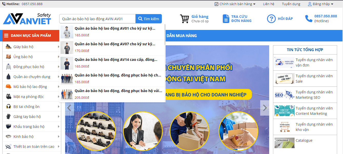
Task: Click the orange helmet icon for Mũ bảo hộ
Action: click(x=8, y=86)
